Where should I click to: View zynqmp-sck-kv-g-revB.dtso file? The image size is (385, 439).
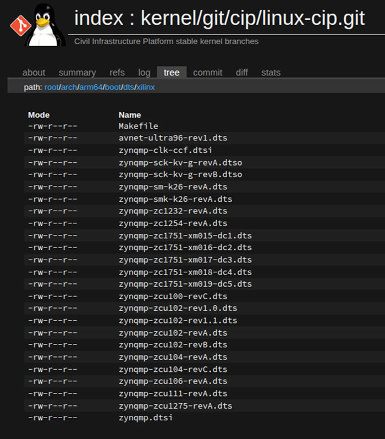(x=180, y=174)
